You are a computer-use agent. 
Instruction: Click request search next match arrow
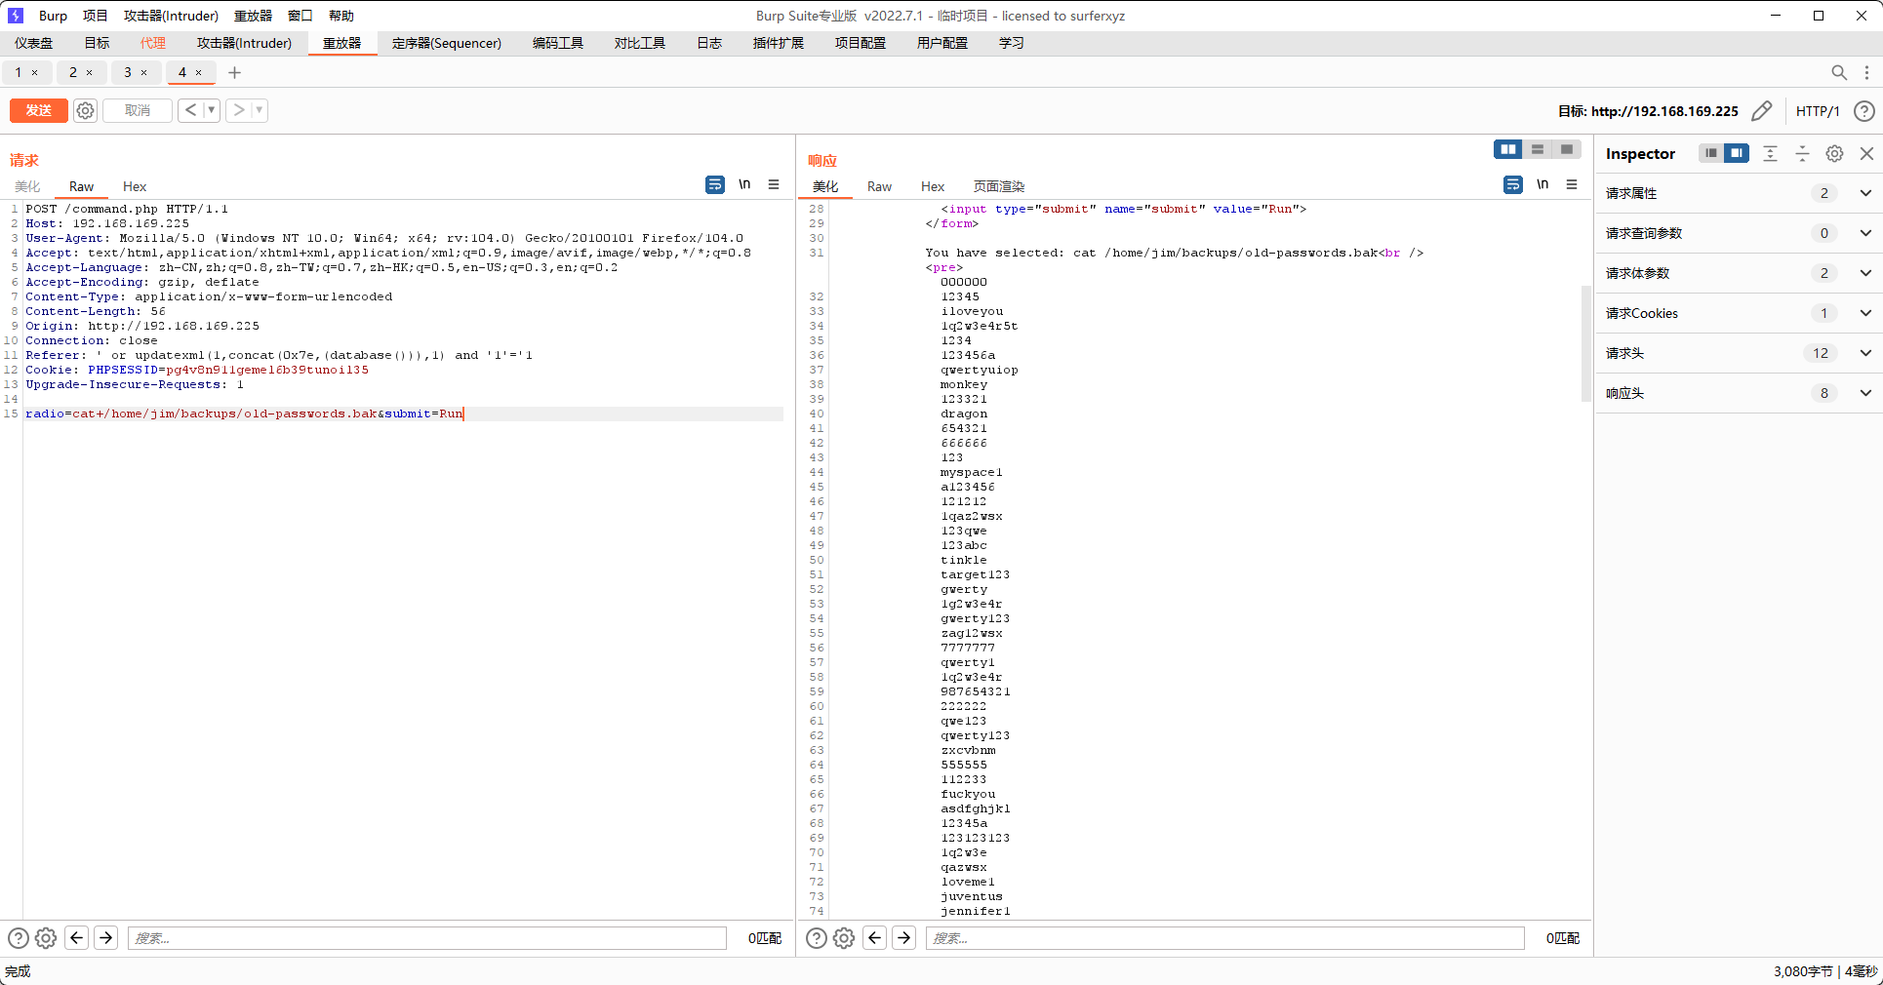(106, 938)
